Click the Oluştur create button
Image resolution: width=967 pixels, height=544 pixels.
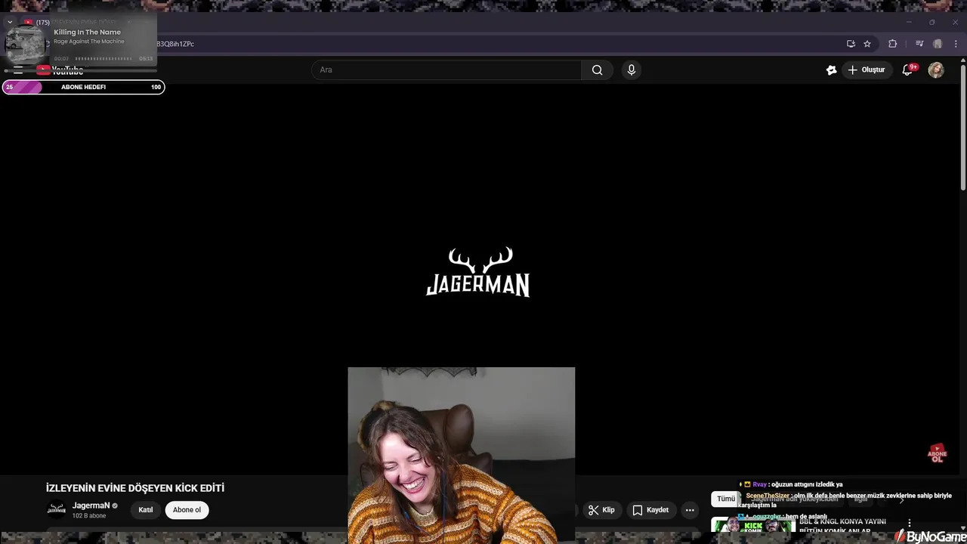(x=866, y=70)
